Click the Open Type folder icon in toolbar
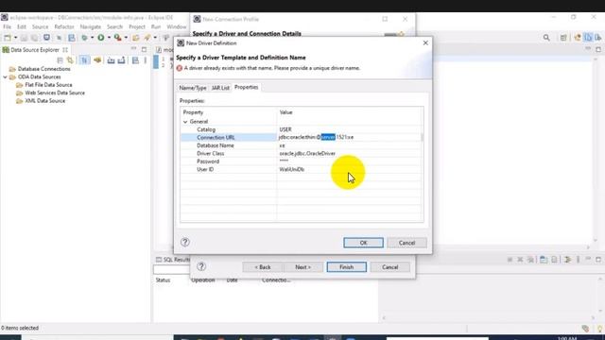 135,38
